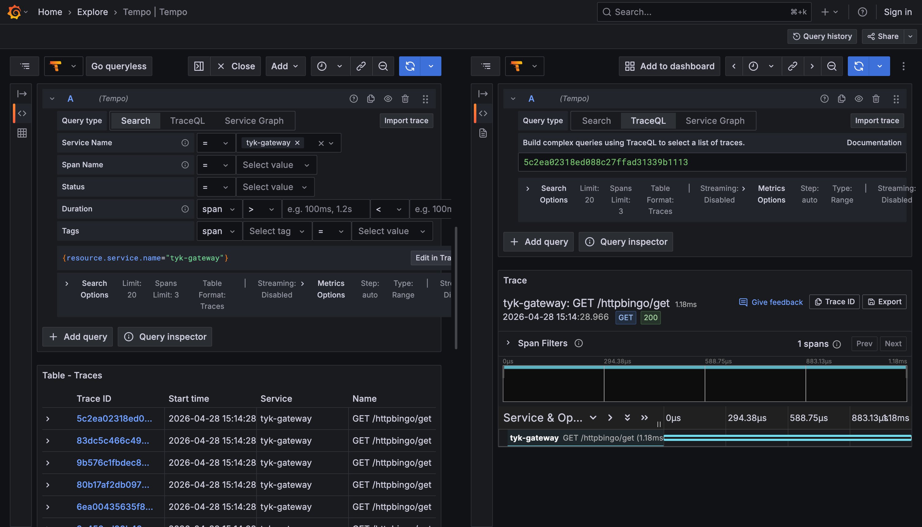This screenshot has height=527, width=922.
Task: Close the left split pane
Action: [236, 66]
